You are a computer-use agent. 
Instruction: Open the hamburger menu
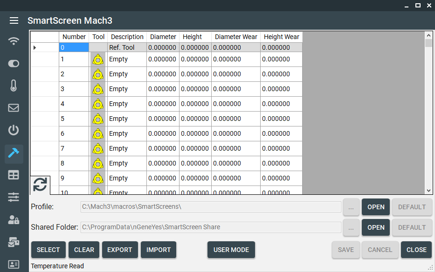click(x=14, y=20)
